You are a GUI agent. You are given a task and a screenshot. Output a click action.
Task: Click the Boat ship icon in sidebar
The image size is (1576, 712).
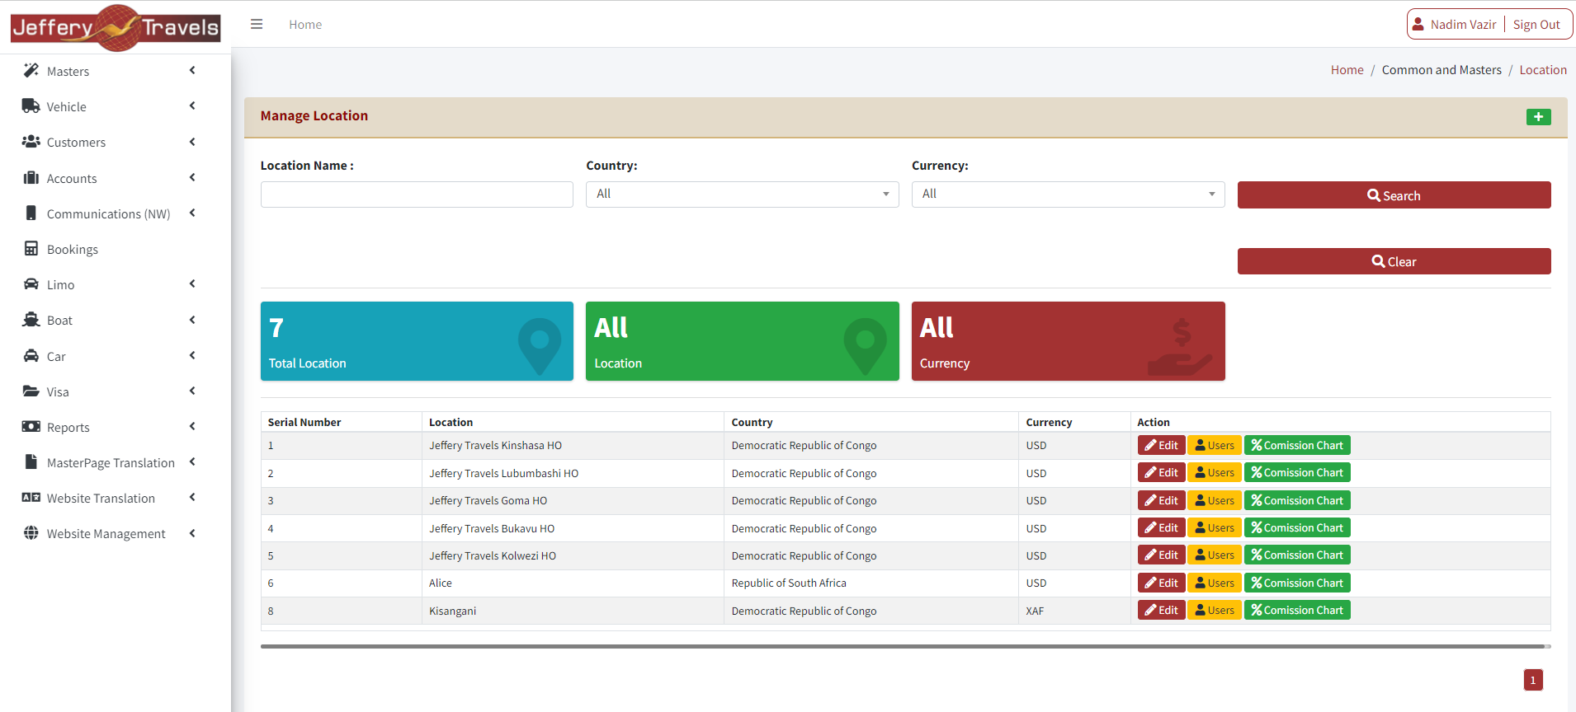[x=31, y=320]
